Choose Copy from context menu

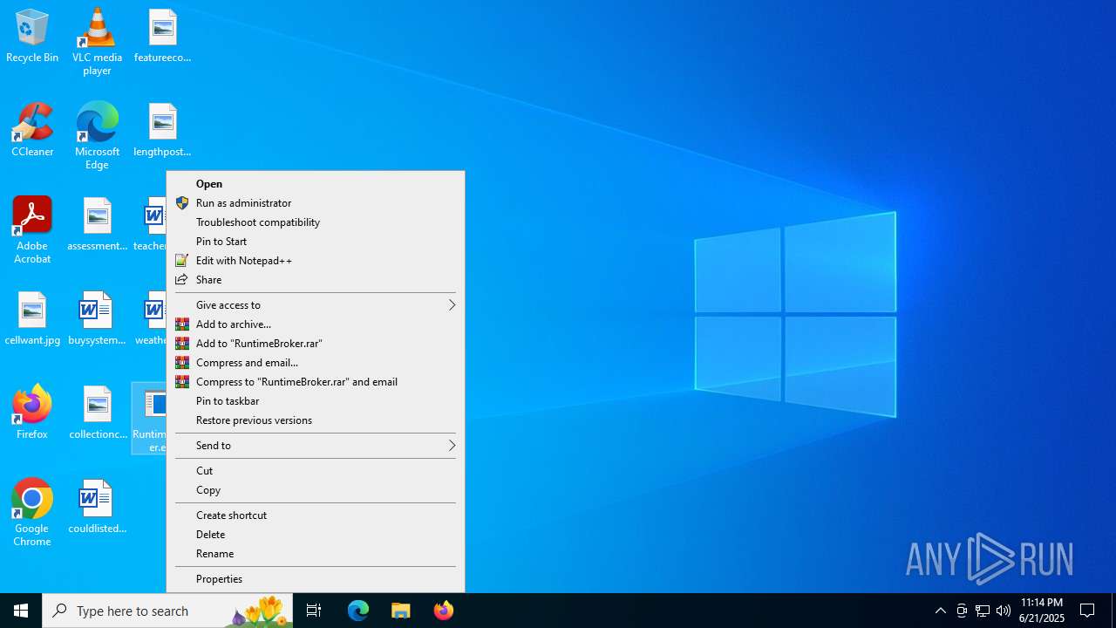pos(316,490)
